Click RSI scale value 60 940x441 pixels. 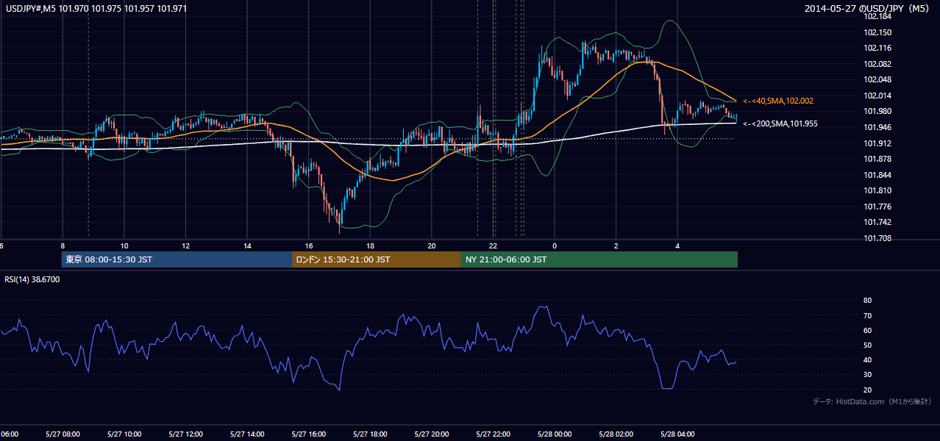point(867,330)
